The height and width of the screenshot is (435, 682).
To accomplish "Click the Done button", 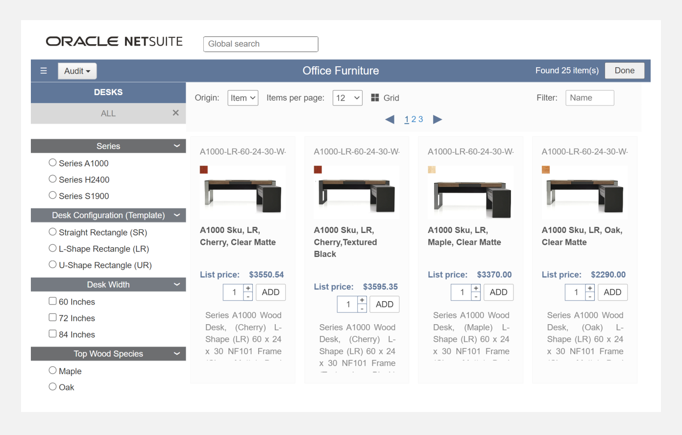I will [x=624, y=71].
